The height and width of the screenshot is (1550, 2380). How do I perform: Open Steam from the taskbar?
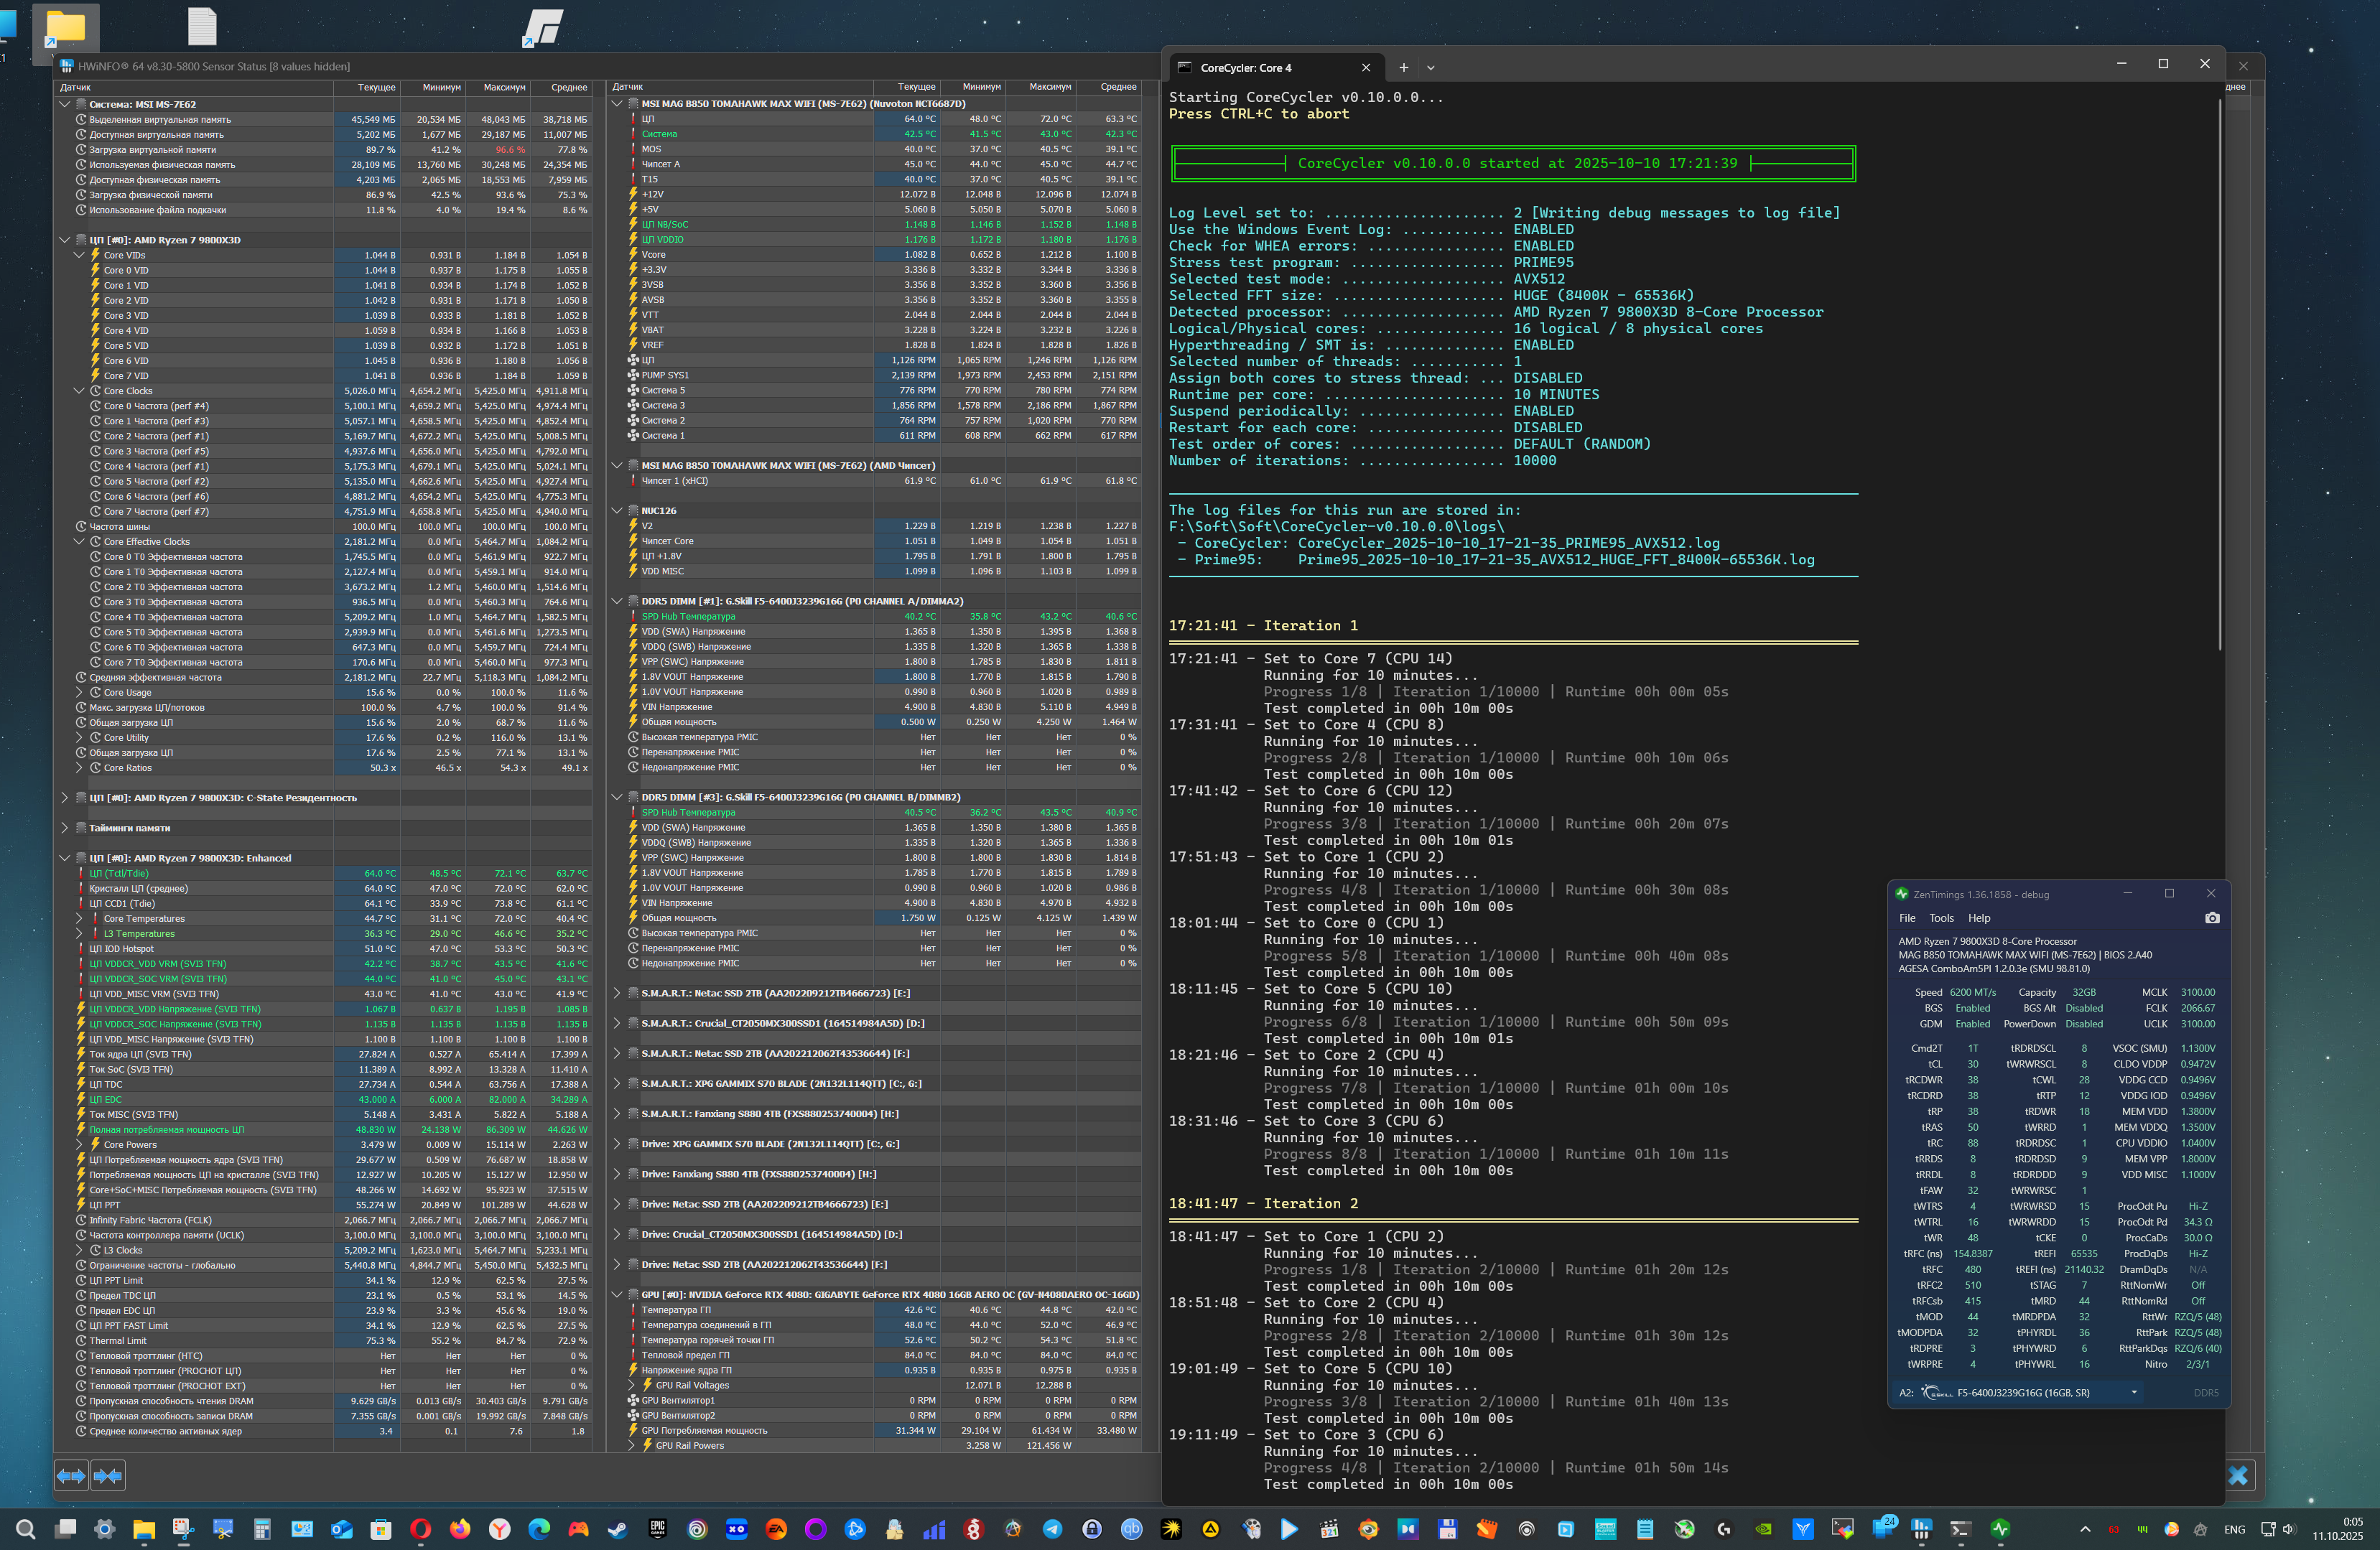click(x=617, y=1529)
